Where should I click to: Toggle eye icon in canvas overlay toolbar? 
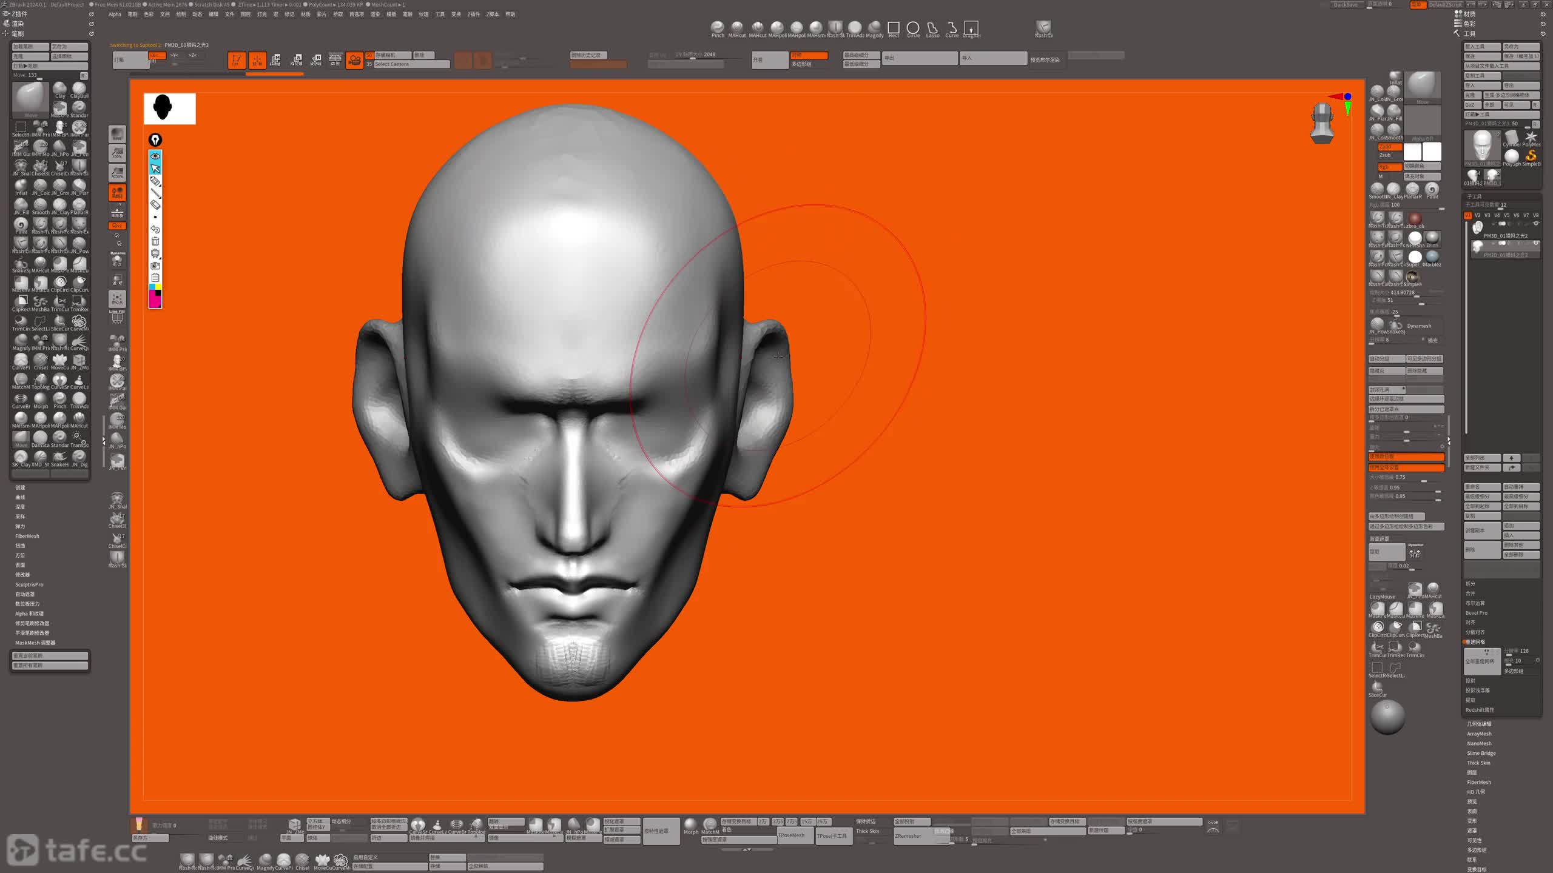[x=155, y=156]
